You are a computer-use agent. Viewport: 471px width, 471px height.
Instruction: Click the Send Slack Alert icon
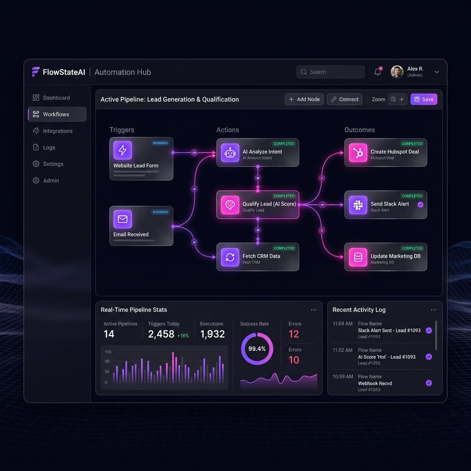(x=358, y=205)
